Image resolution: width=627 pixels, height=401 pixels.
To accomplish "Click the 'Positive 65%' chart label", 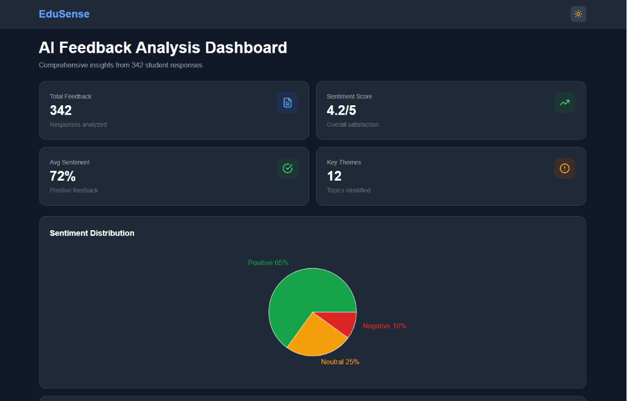I will (x=268, y=263).
